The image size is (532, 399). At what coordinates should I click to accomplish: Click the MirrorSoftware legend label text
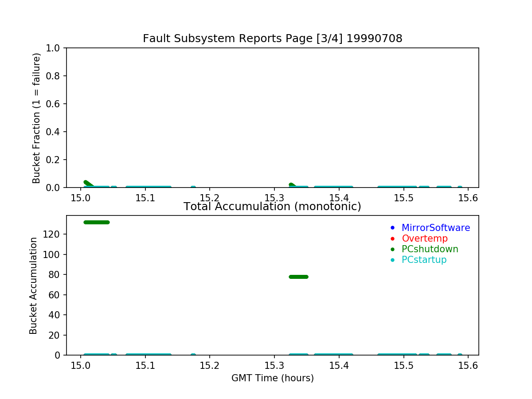pos(435,228)
